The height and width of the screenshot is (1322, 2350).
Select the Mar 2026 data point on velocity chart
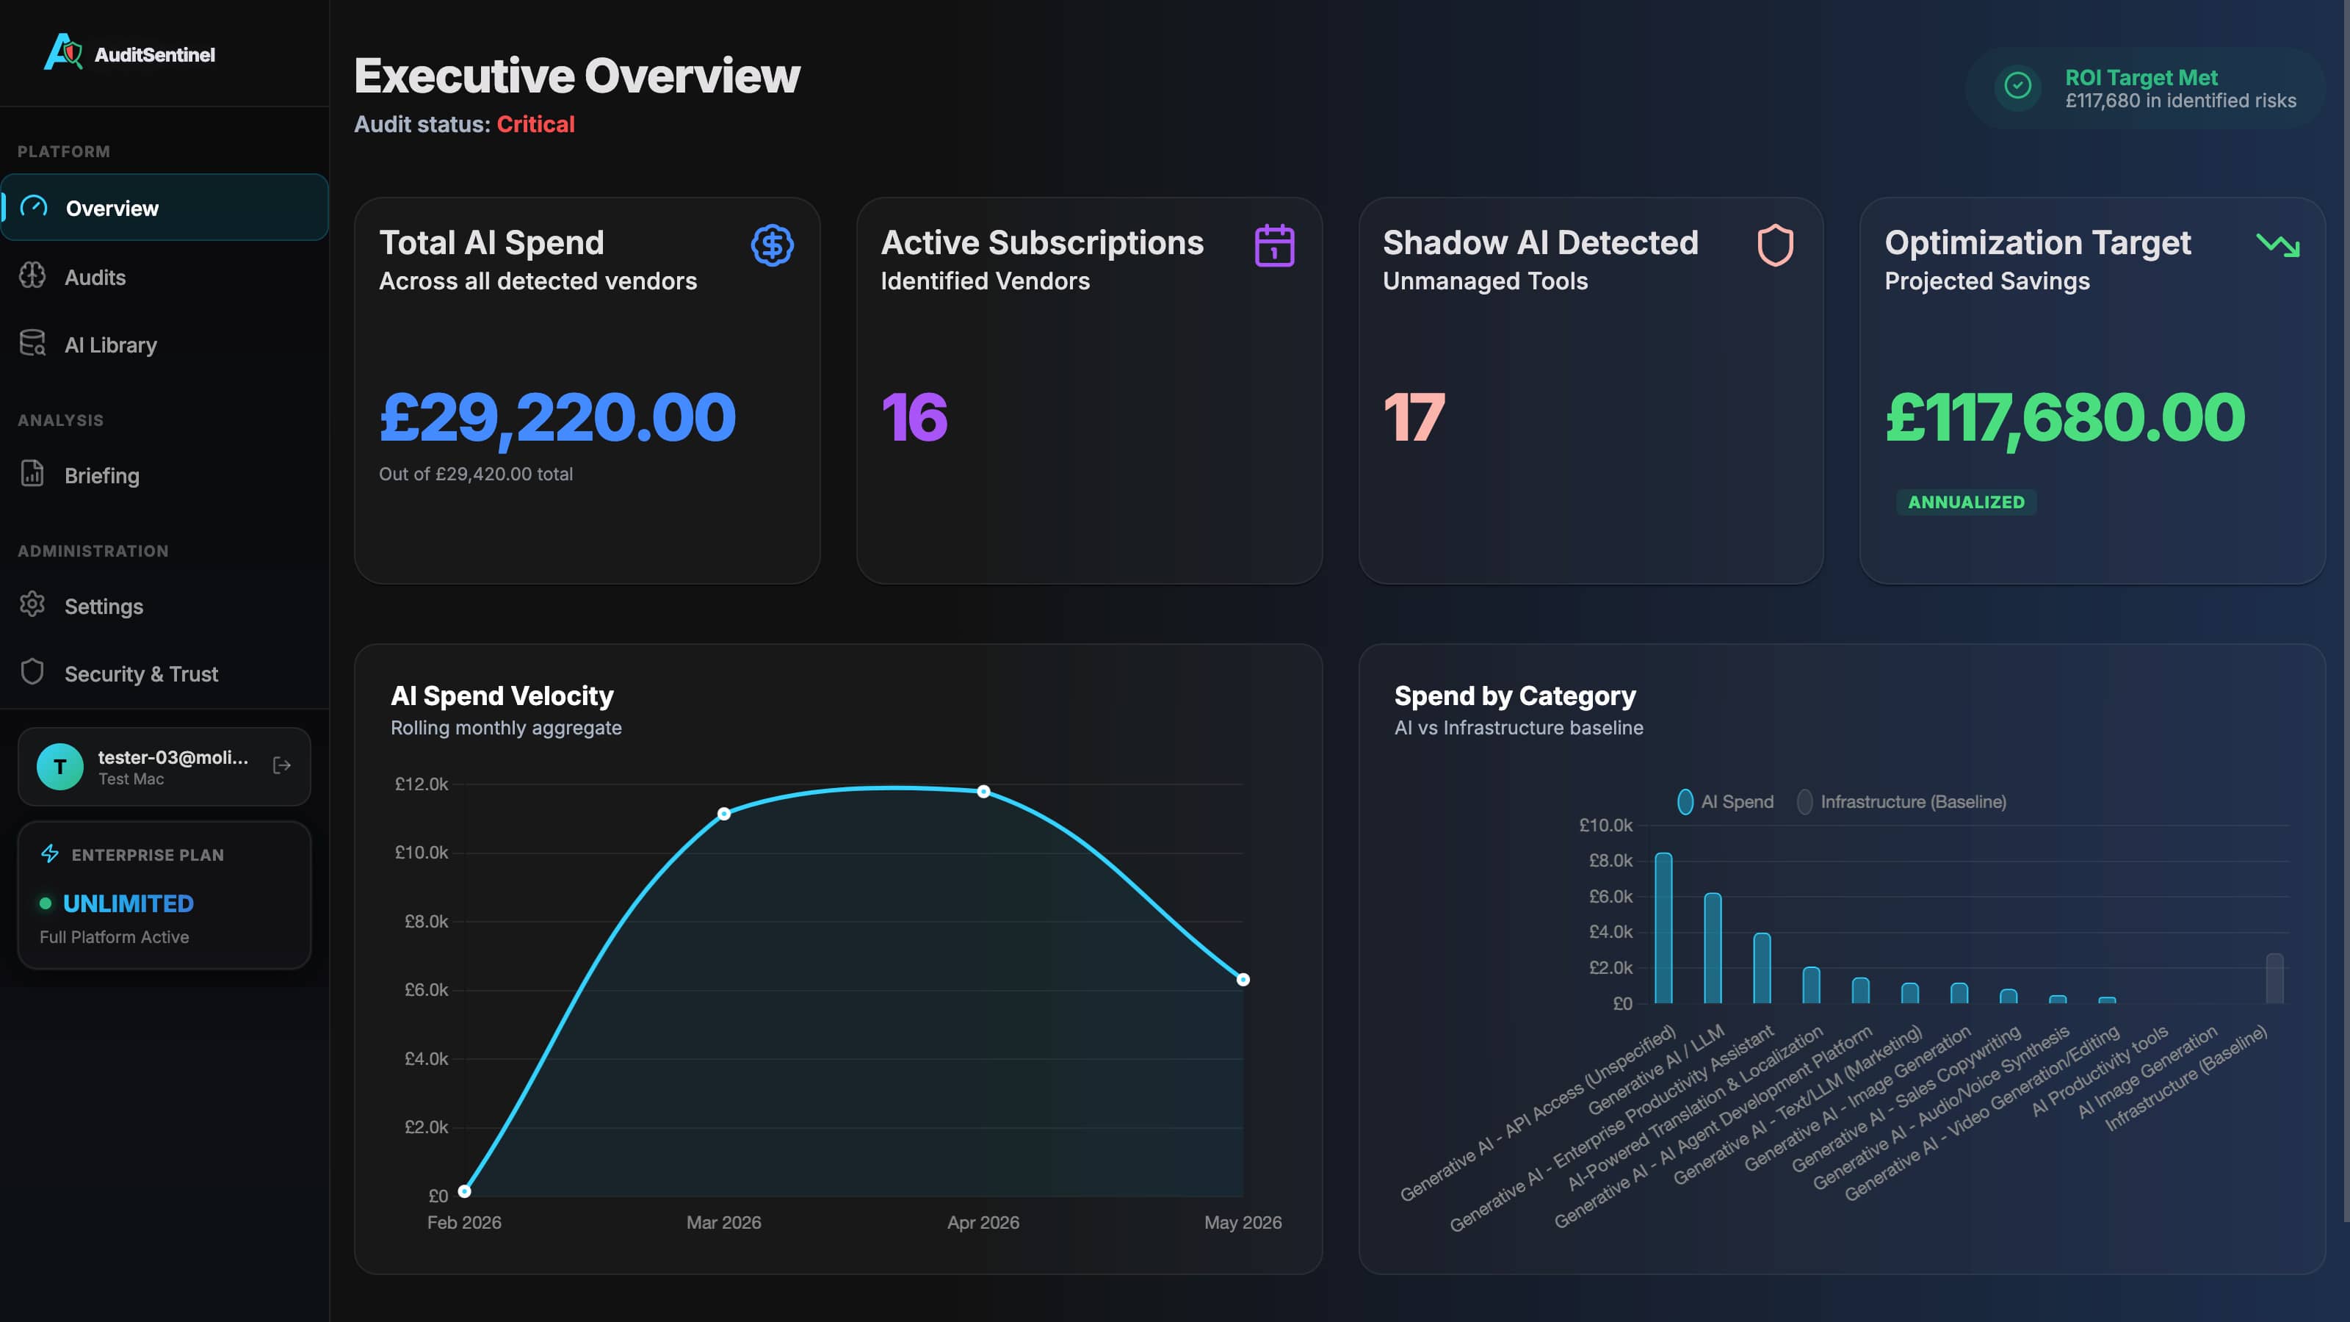[723, 813]
